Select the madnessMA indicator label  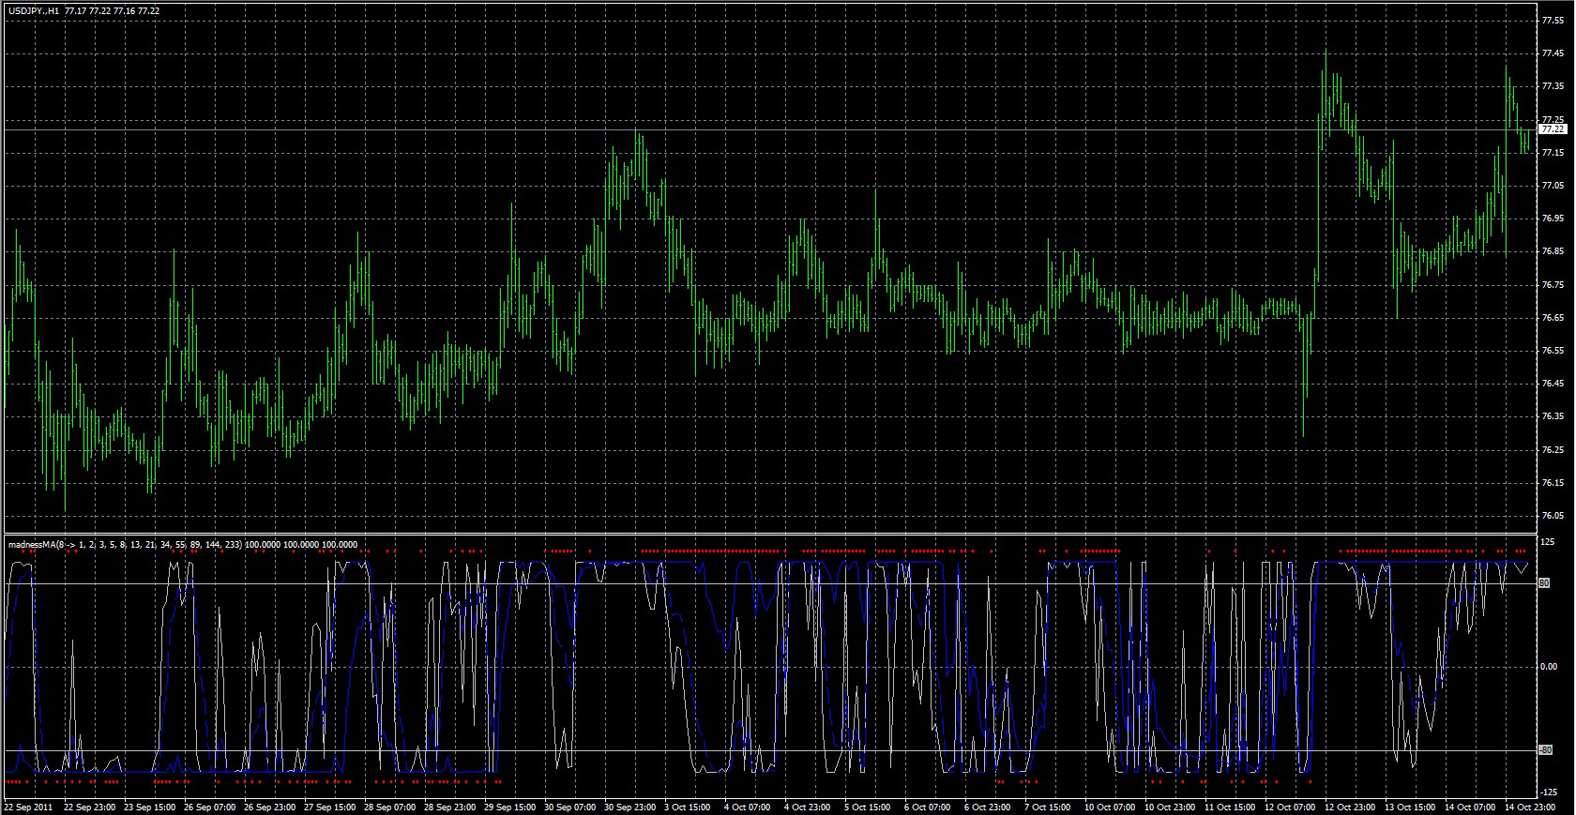pyautogui.click(x=183, y=544)
